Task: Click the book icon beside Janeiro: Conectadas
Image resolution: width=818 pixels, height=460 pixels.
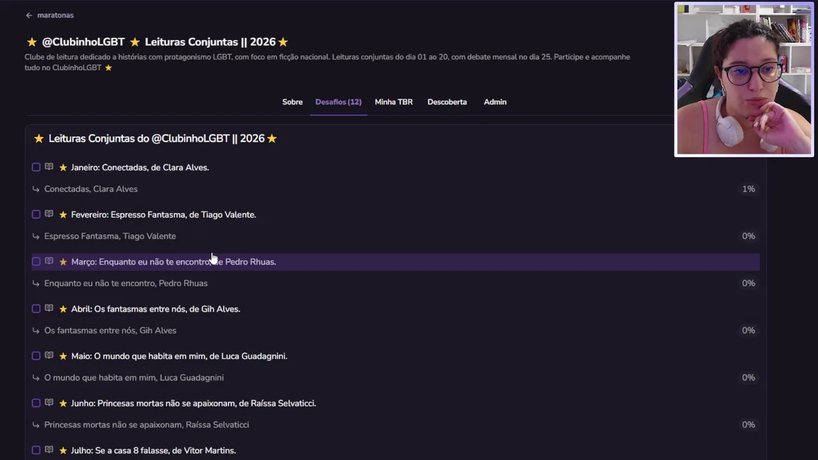Action: point(49,167)
